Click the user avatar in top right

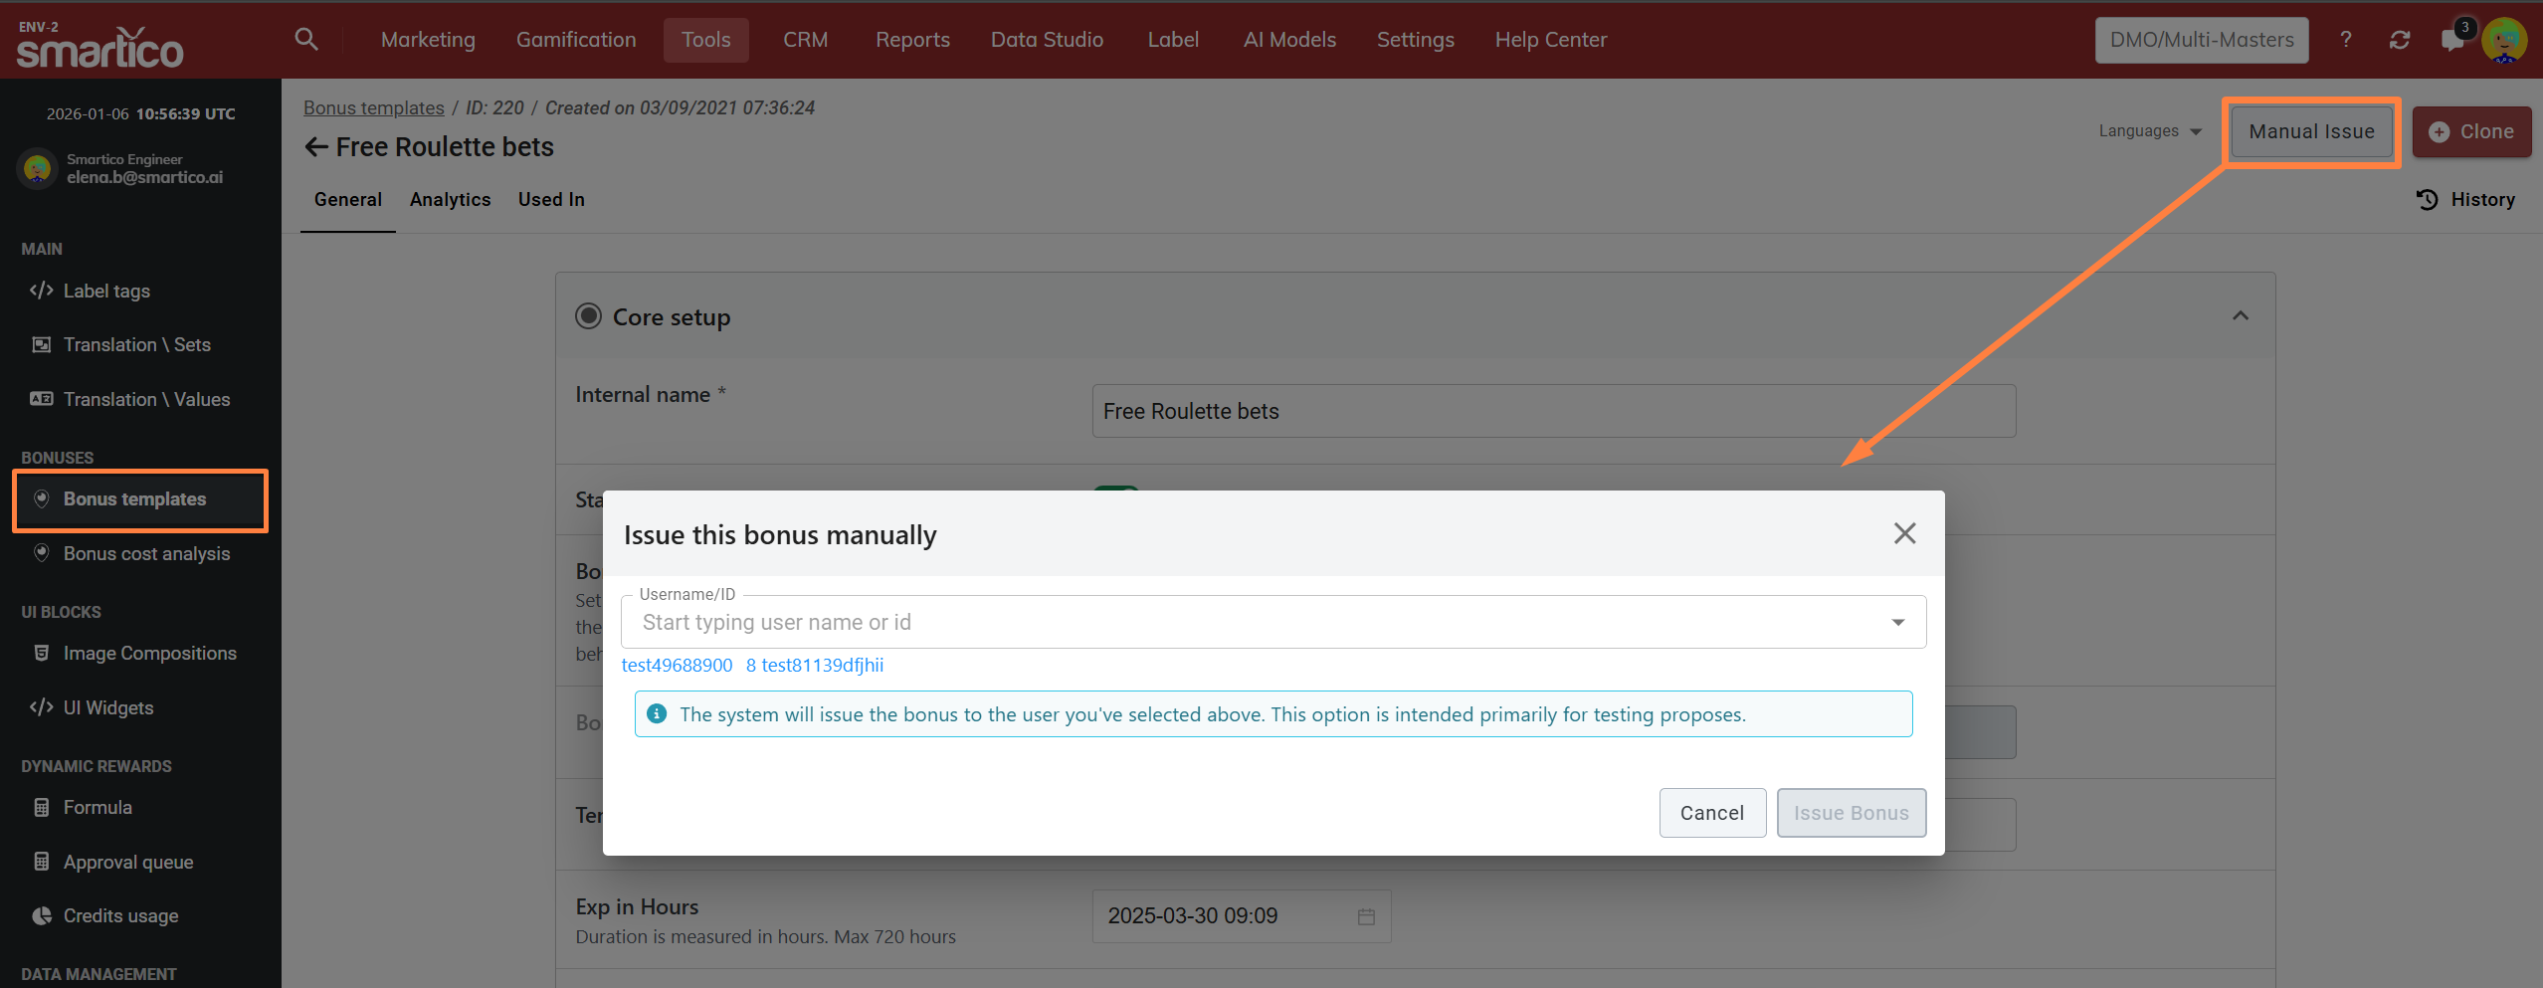tap(2504, 40)
